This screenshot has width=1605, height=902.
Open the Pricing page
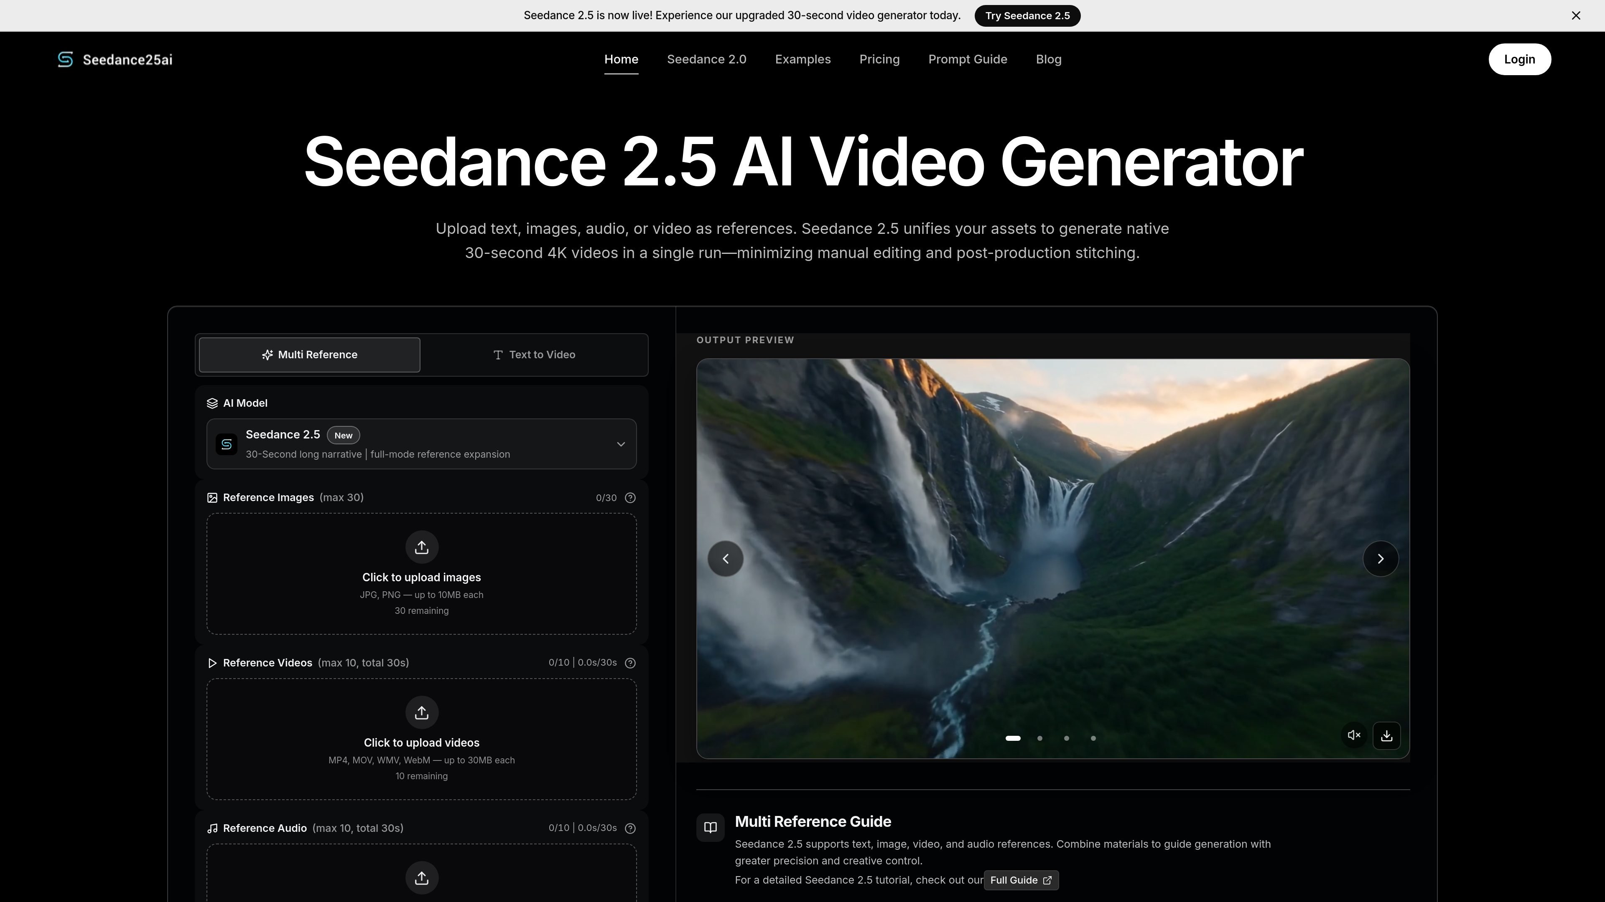click(879, 59)
